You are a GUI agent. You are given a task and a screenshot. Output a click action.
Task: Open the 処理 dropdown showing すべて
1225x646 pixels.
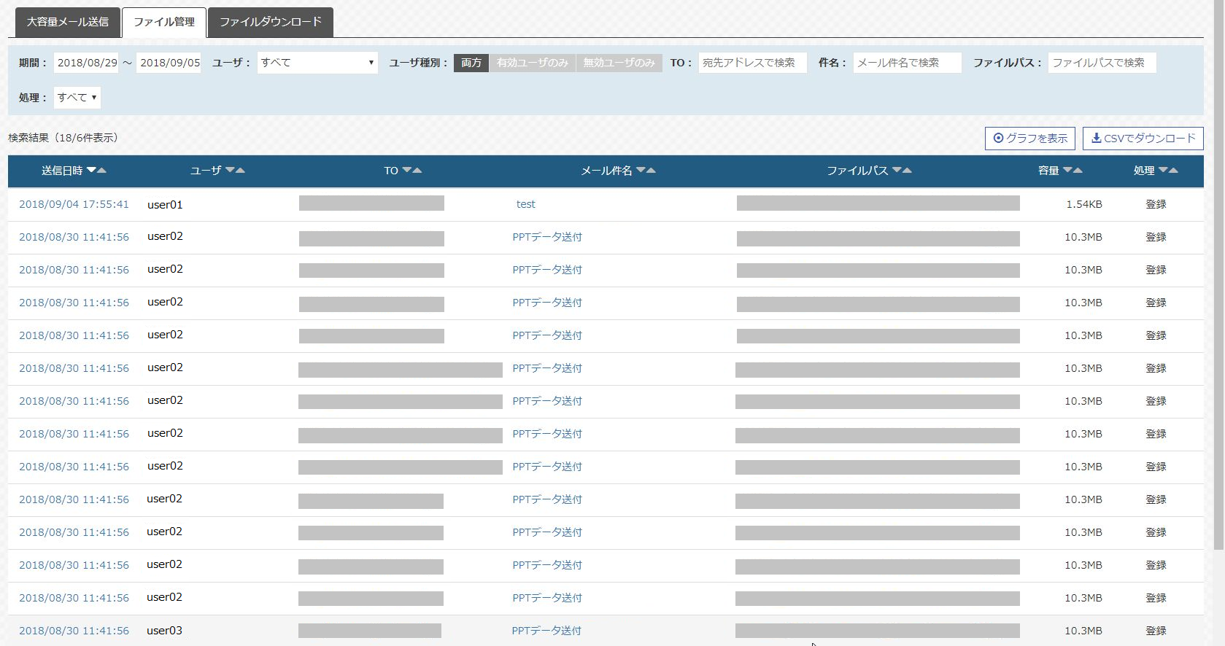[77, 97]
